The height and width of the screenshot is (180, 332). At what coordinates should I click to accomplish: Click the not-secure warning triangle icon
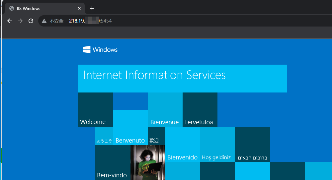[x=44, y=21]
